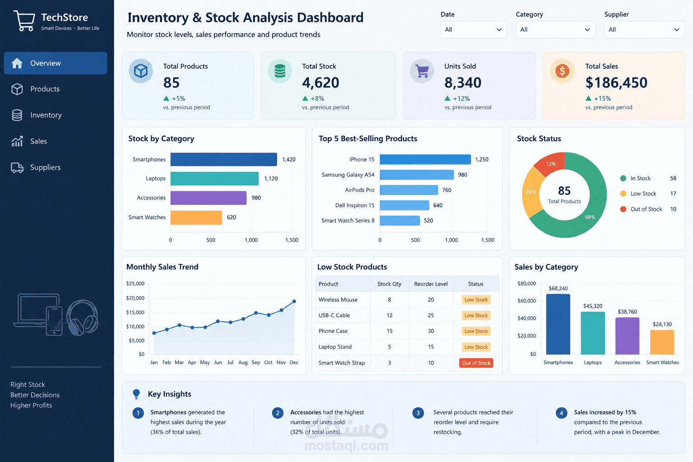Click the $38,760 Accessories sales bar
Viewport: 693px width, 462px height.
pos(628,336)
